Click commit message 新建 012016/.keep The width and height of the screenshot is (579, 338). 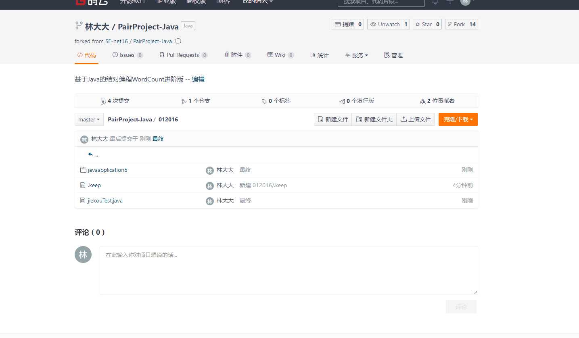(263, 185)
